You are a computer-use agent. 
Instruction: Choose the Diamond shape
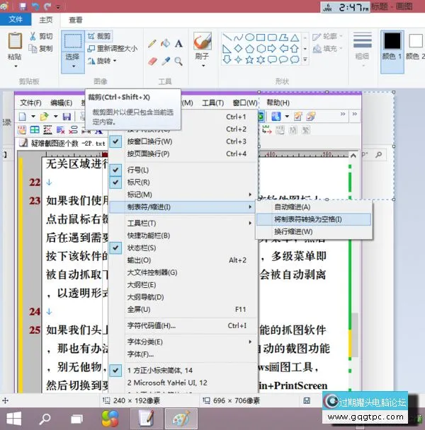point(238,49)
